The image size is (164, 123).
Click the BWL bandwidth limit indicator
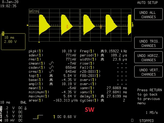[23, 102]
